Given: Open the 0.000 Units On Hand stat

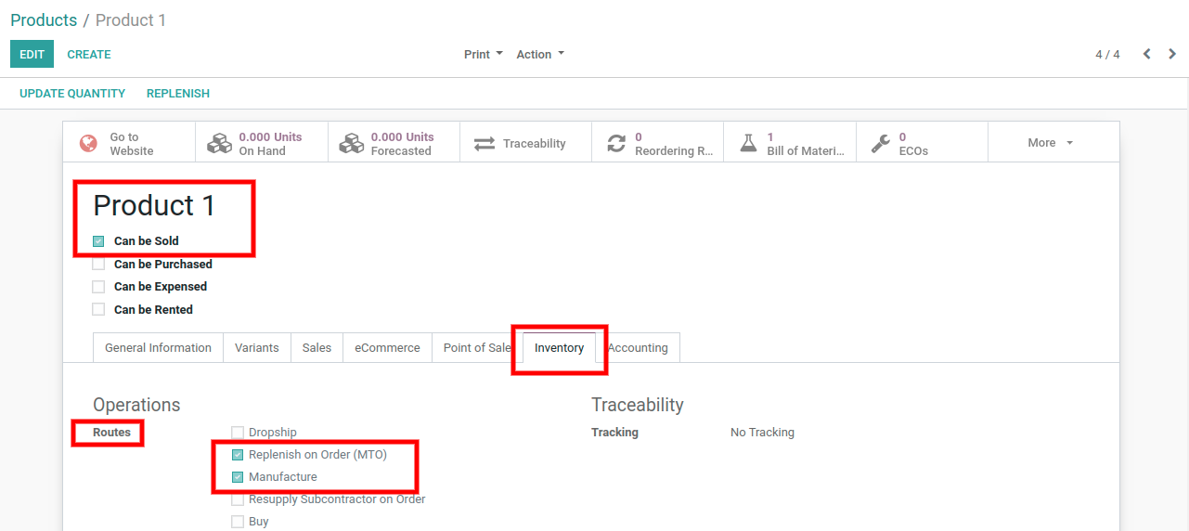Looking at the screenshot, I should 262,143.
